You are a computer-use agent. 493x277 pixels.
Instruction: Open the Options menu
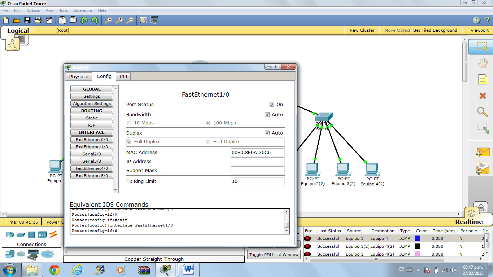(x=33, y=10)
